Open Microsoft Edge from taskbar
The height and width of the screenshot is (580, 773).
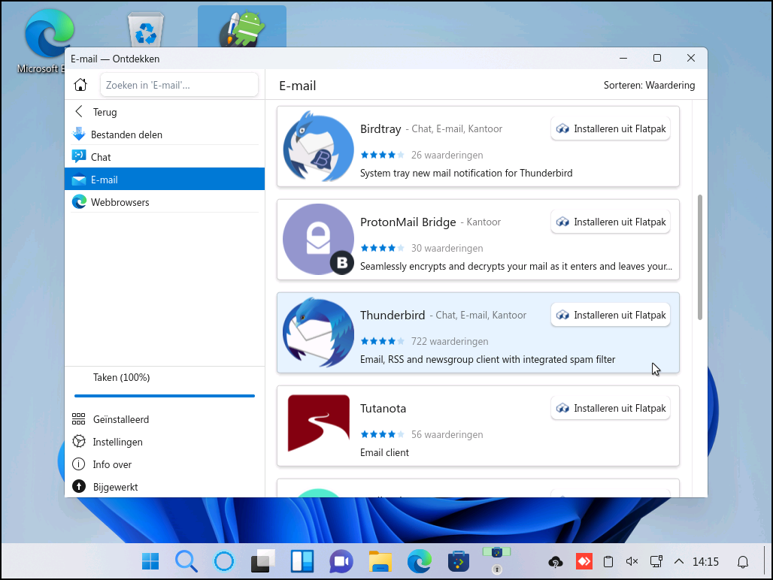pyautogui.click(x=420, y=561)
